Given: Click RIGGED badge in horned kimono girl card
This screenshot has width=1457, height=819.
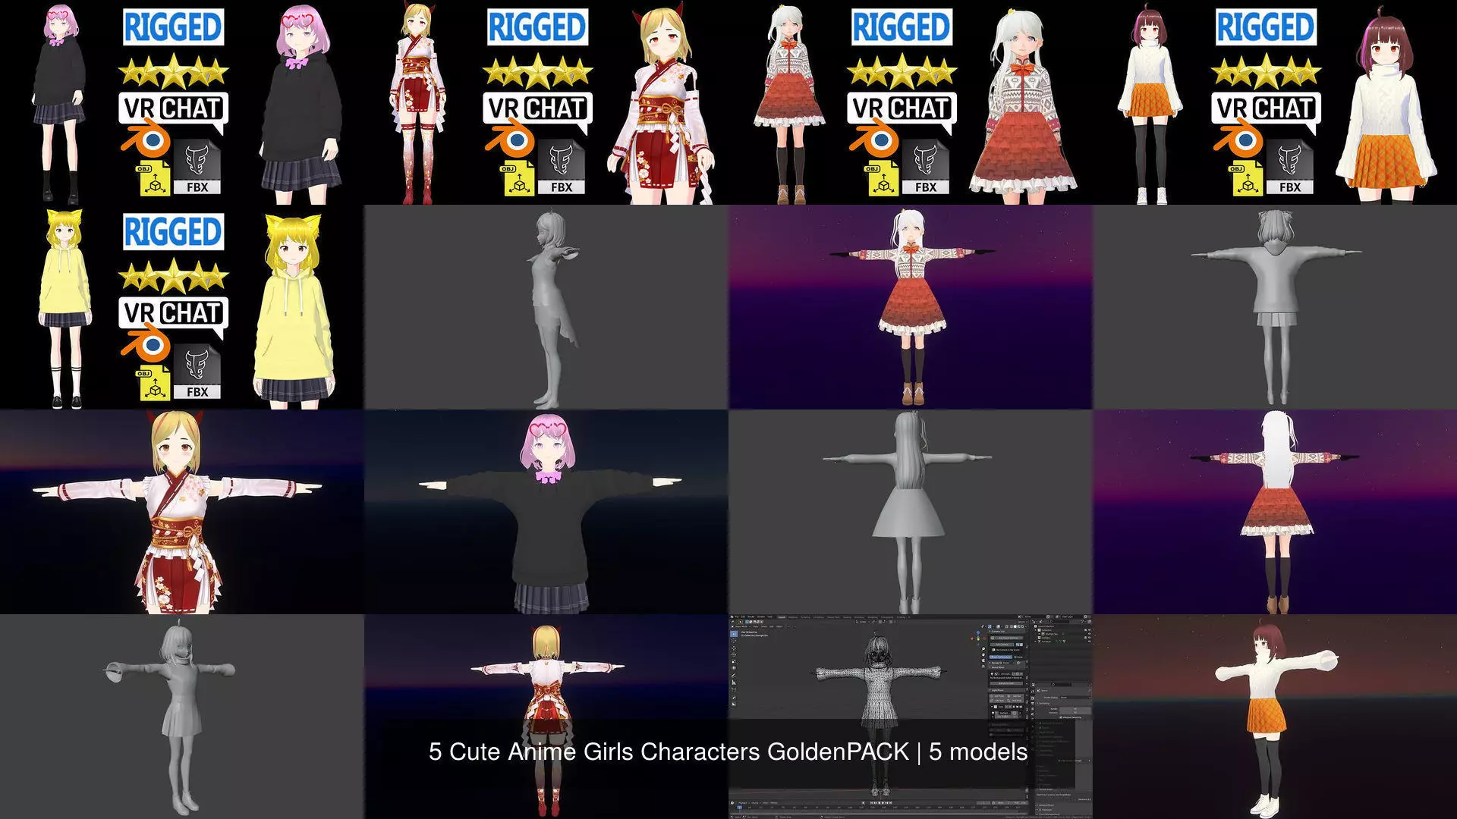Looking at the screenshot, I should point(538,28).
